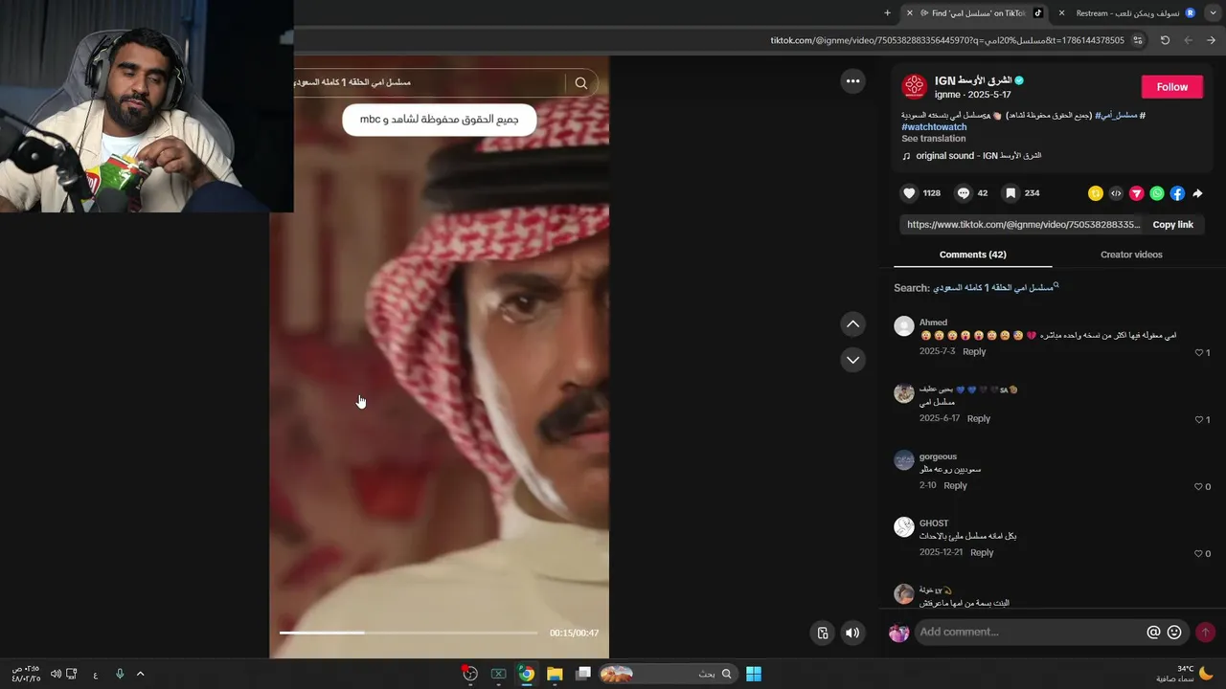The width and height of the screenshot is (1226, 689).
Task: View site information in the address bar
Action: click(x=1138, y=40)
